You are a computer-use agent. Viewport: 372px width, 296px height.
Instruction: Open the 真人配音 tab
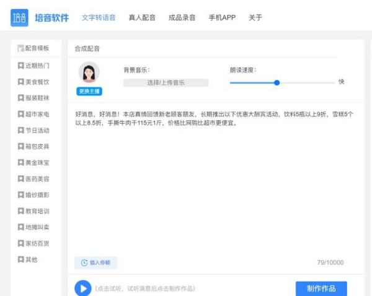142,17
